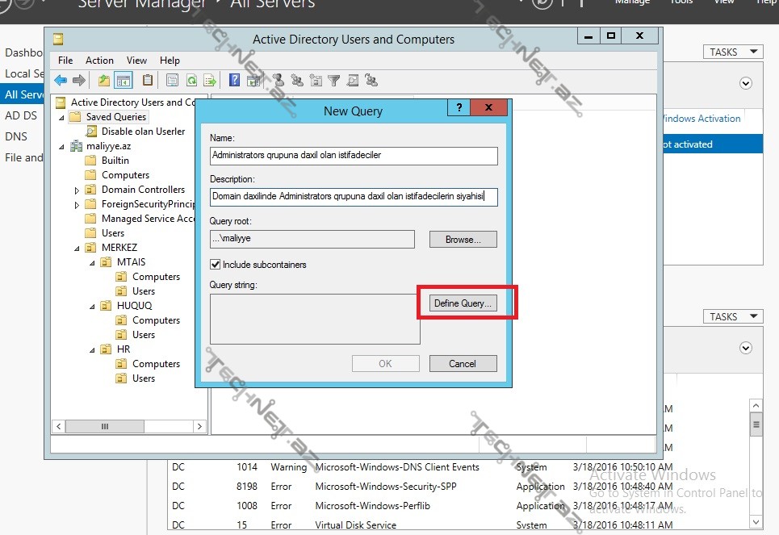Open the Action menu
This screenshot has height=535, width=779.
tap(99, 60)
